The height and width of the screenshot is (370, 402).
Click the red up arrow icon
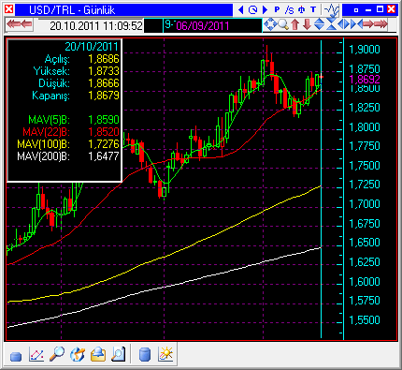coord(295,24)
